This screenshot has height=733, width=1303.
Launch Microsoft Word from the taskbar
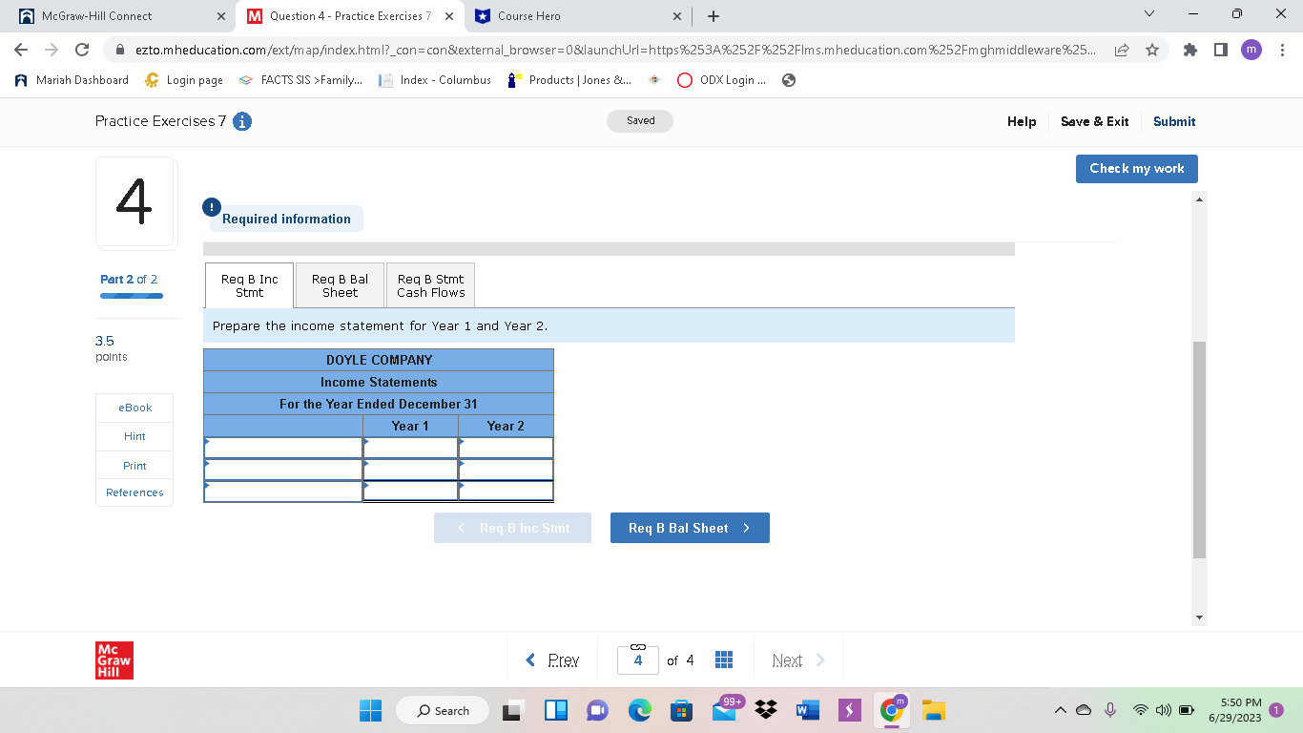coord(807,710)
